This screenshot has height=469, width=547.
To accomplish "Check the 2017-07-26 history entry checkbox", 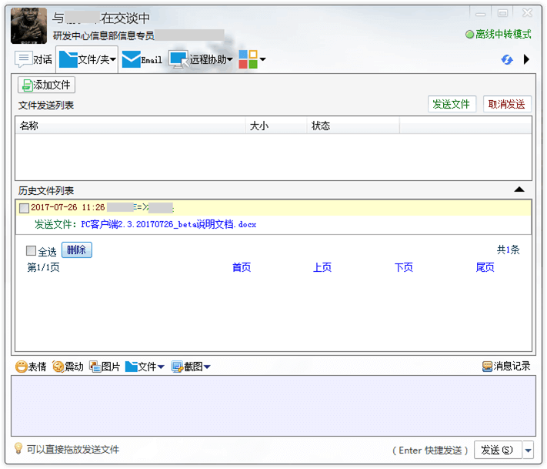I will 24,208.
